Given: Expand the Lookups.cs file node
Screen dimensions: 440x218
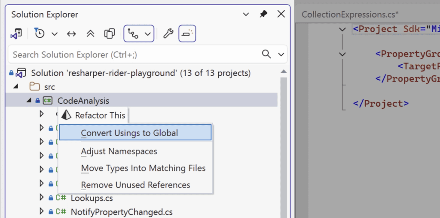Looking at the screenshot, I should point(42,197).
